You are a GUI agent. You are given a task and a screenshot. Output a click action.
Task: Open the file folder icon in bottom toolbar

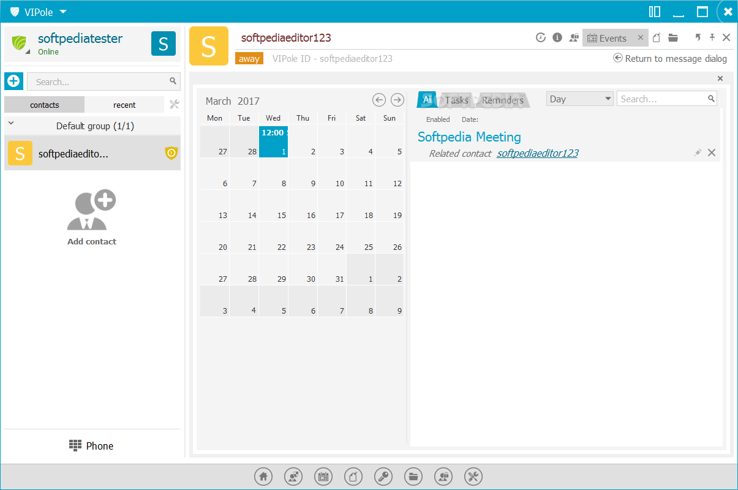(x=413, y=477)
